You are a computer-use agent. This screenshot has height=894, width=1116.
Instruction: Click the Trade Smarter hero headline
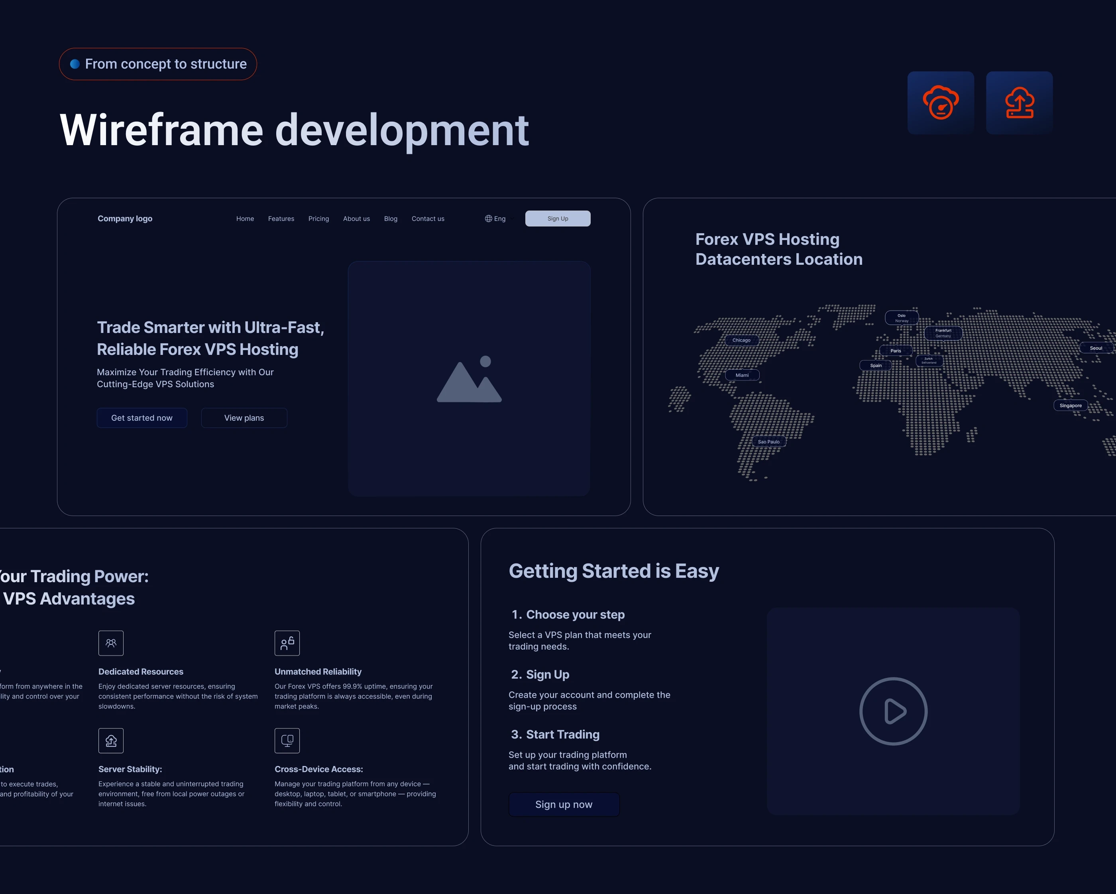coord(210,338)
